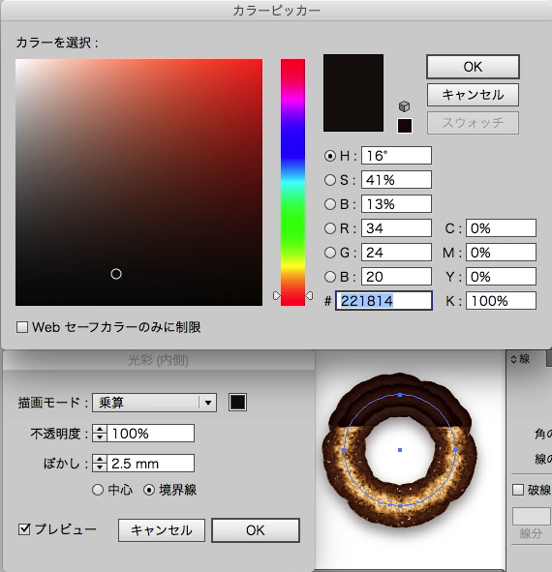Click the 不透明度 field showing 100%
Screen dimensions: 552x572
pyautogui.click(x=150, y=434)
